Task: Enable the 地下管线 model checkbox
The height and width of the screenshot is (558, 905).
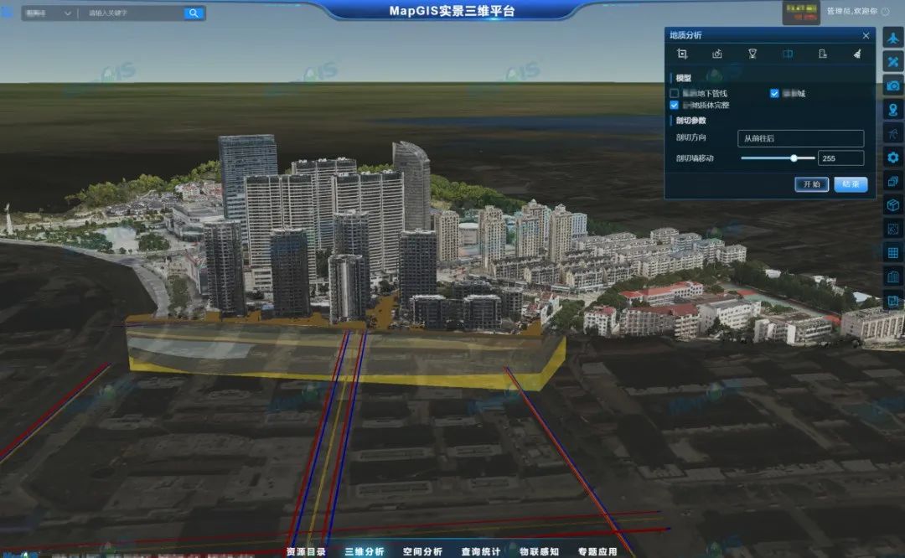Action: 674,93
